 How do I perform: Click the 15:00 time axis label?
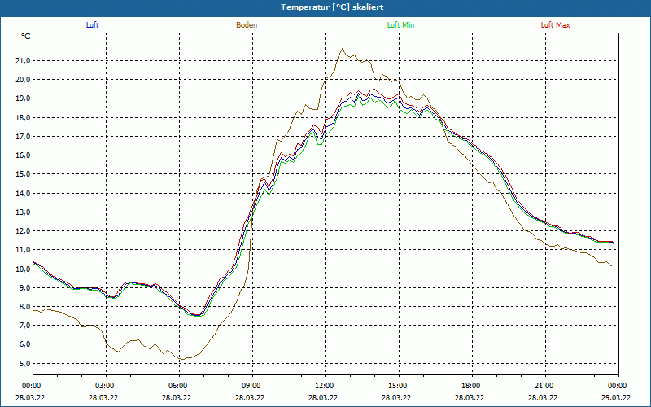pyautogui.click(x=399, y=386)
